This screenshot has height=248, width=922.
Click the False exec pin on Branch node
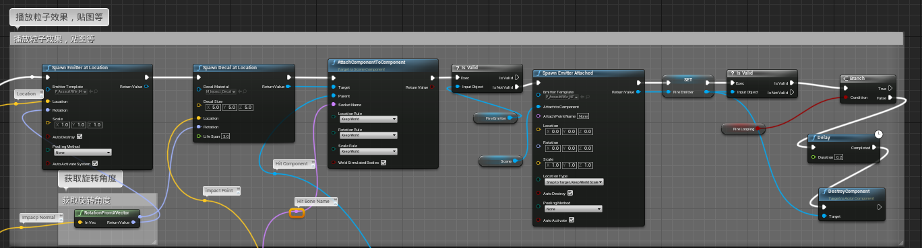[x=890, y=97]
